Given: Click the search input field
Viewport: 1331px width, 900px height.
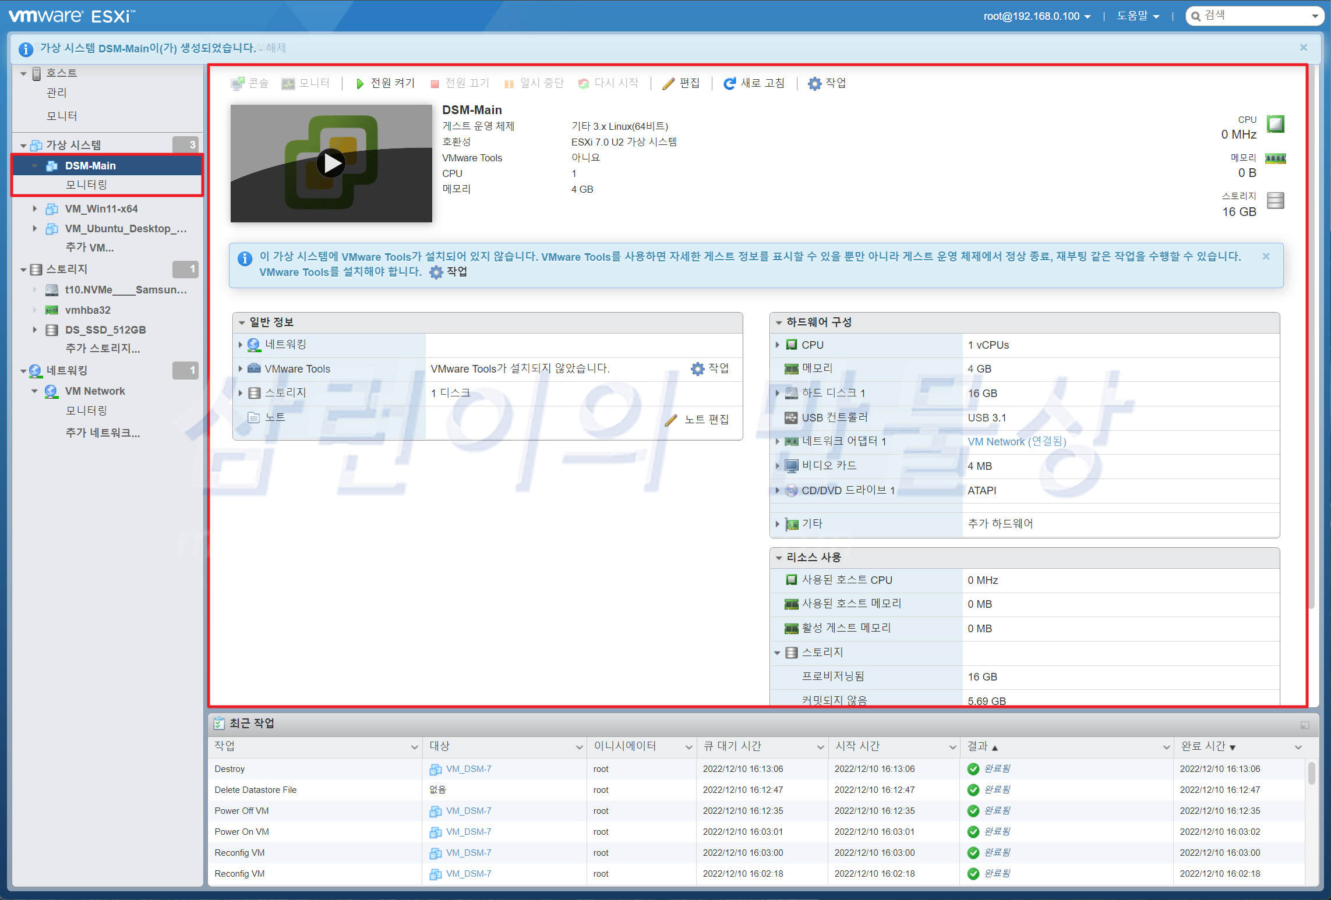Looking at the screenshot, I should (1252, 16).
